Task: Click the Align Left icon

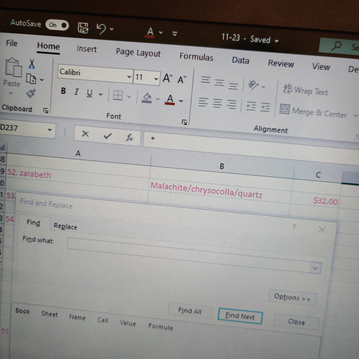Action: pos(203,102)
